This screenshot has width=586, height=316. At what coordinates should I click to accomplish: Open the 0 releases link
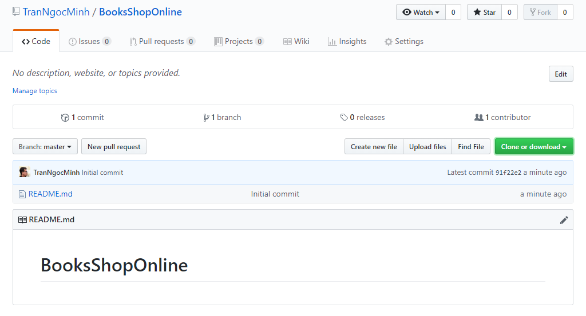tap(362, 117)
